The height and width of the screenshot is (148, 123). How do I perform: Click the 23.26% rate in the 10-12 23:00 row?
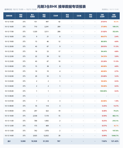104,61
